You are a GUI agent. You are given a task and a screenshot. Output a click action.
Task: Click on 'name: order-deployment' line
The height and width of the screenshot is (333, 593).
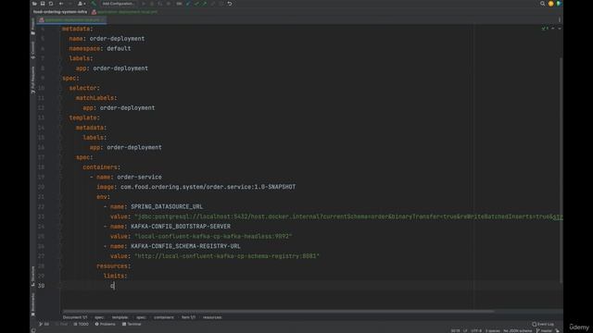tap(107, 39)
